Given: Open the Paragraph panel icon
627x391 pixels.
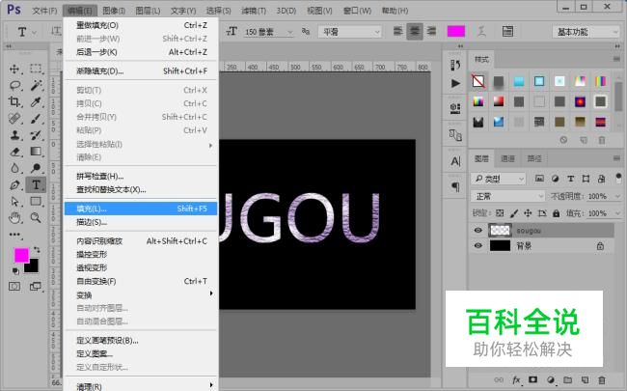Looking at the screenshot, I should pos(455,186).
